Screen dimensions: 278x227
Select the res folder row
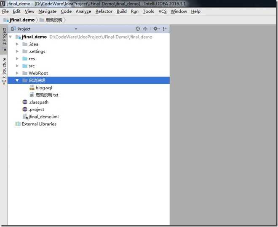[88, 58]
